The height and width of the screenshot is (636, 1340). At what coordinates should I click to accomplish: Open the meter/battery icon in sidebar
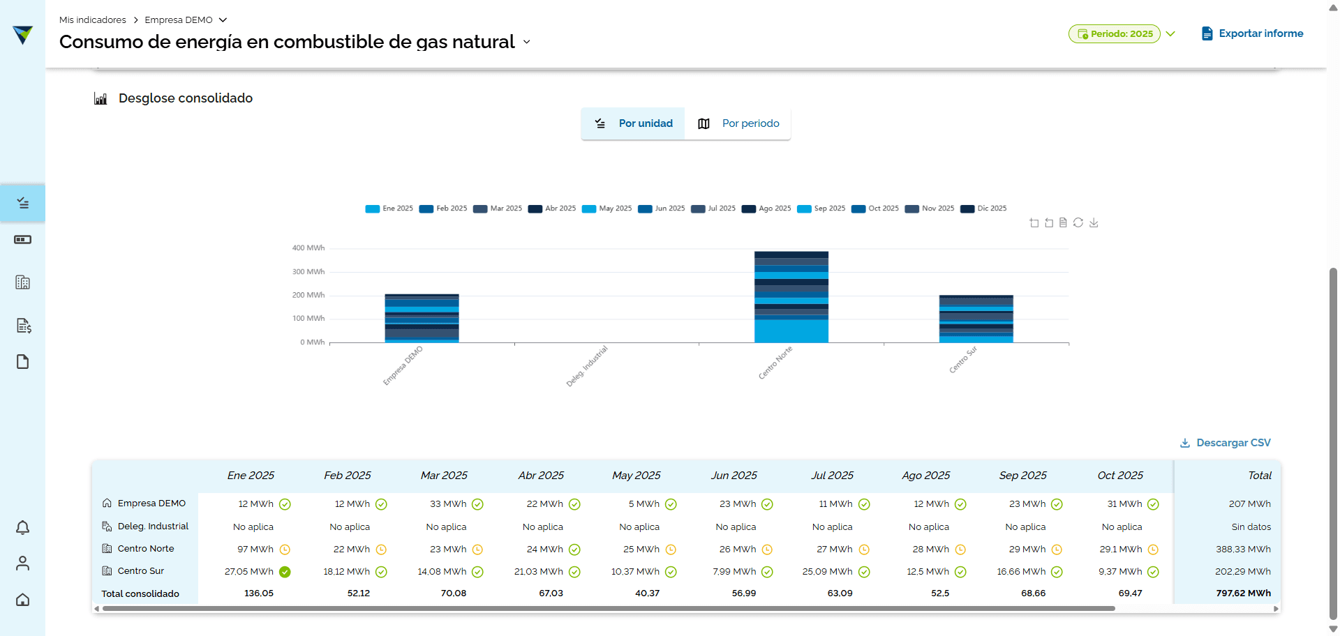point(23,240)
